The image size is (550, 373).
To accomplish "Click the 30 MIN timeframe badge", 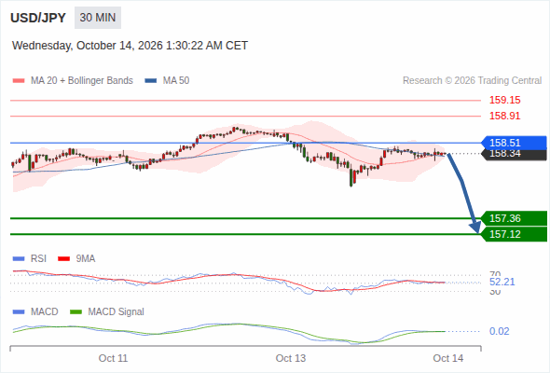I will (98, 18).
